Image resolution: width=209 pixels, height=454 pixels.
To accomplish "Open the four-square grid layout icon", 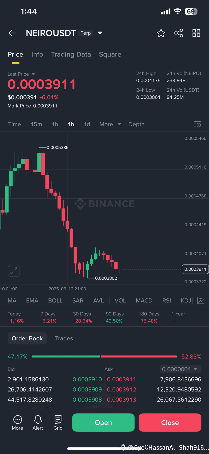I will pos(196,33).
